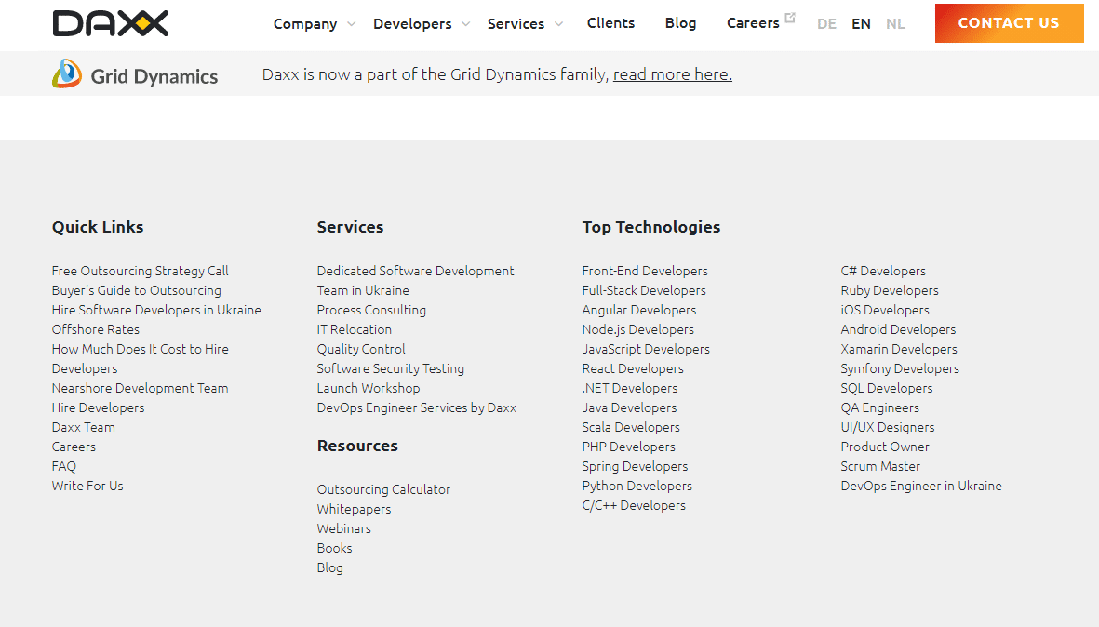Image resolution: width=1099 pixels, height=627 pixels.
Task: Click the Contact Us button
Action: (1010, 23)
